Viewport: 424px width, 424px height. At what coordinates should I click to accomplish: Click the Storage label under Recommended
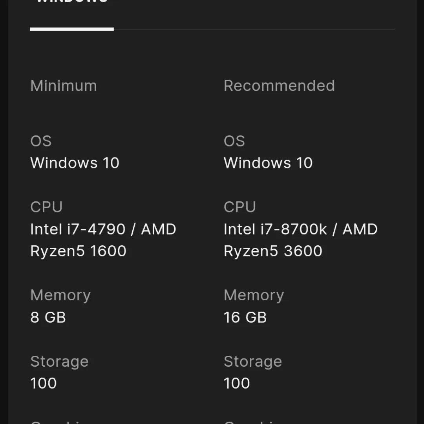(252, 362)
